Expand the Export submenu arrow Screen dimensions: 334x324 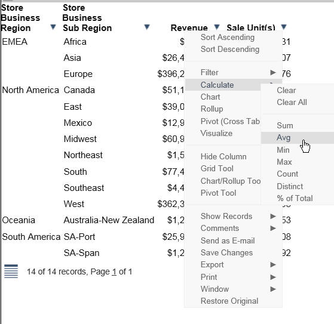click(x=273, y=265)
